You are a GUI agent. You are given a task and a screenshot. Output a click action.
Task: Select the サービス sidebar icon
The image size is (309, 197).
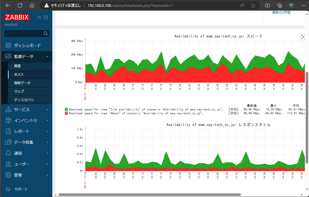click(x=8, y=109)
